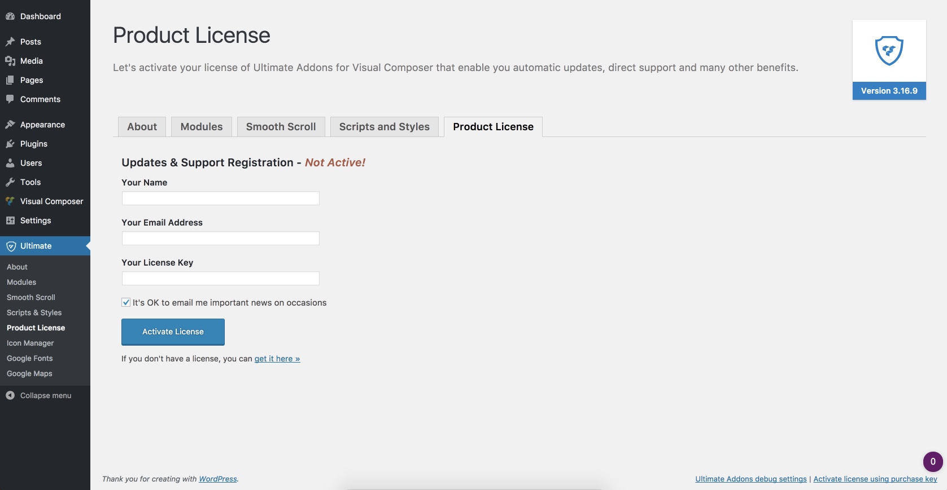This screenshot has height=490, width=947.
Task: Click the Settings sliders icon
Action: [10, 220]
